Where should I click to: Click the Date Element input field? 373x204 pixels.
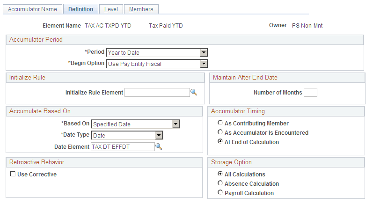(122, 147)
